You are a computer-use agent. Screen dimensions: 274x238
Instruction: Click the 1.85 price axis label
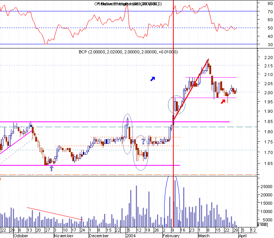[x=268, y=121]
